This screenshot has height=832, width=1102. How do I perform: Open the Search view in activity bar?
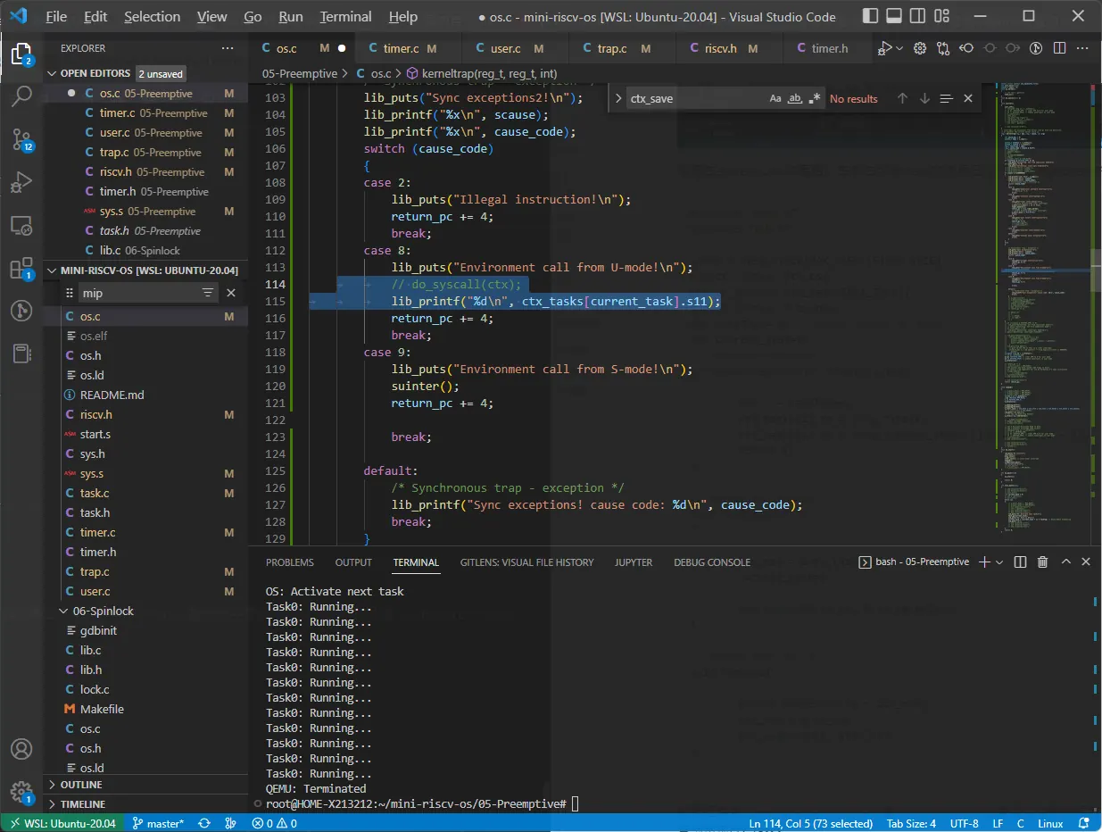coord(21,96)
